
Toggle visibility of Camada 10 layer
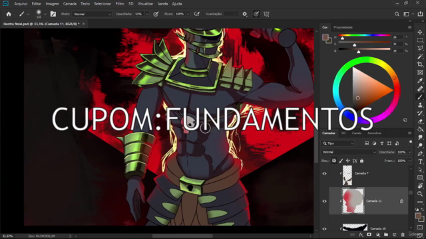pyautogui.click(x=324, y=228)
